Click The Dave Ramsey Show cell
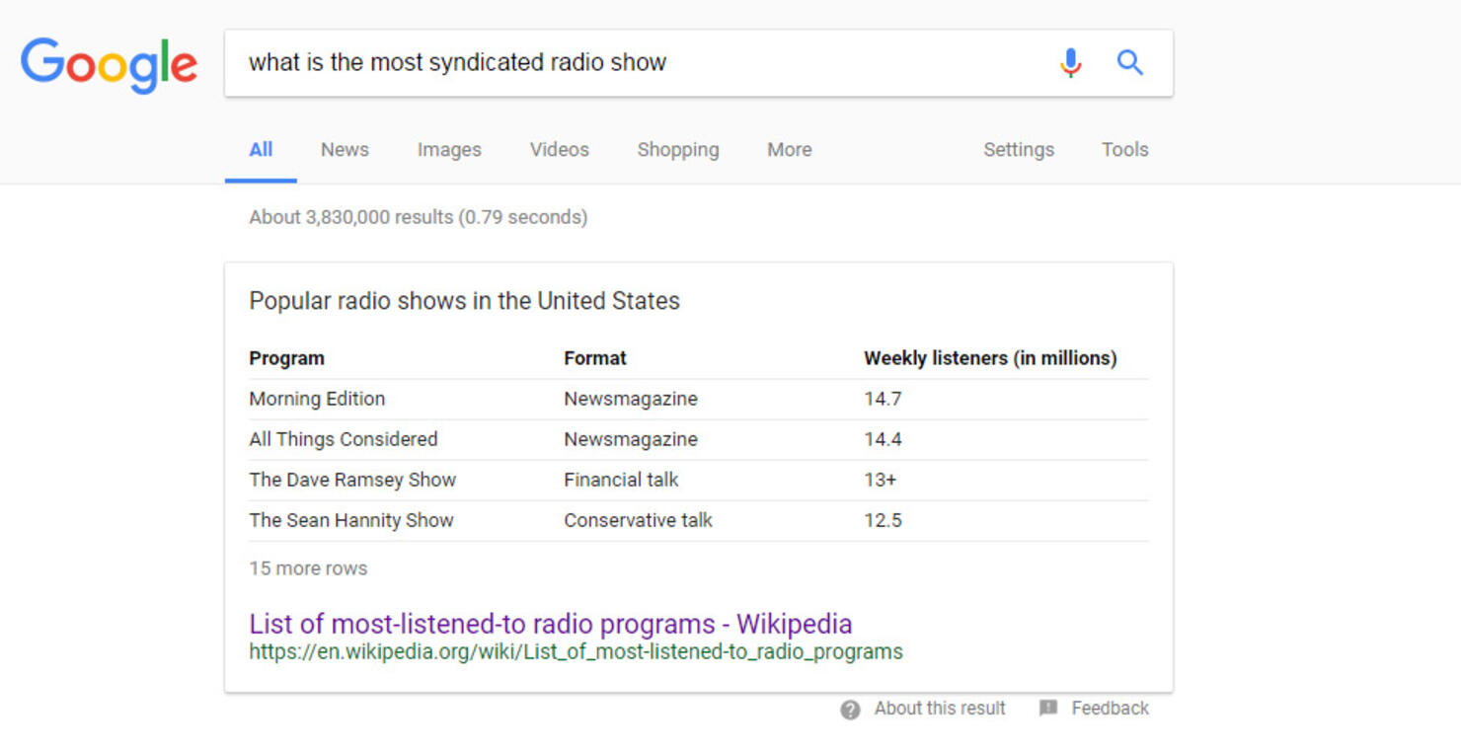The width and height of the screenshot is (1461, 752). tap(352, 480)
